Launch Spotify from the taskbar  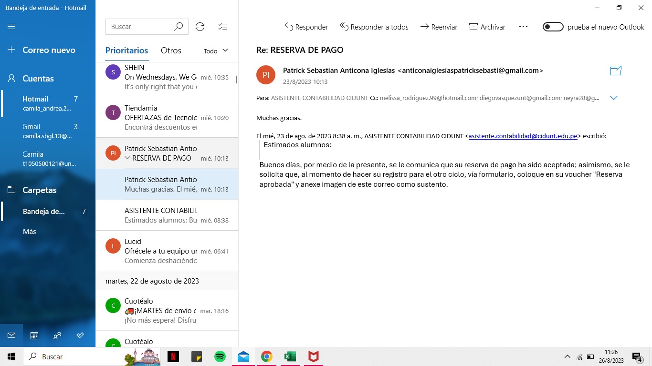(x=220, y=356)
